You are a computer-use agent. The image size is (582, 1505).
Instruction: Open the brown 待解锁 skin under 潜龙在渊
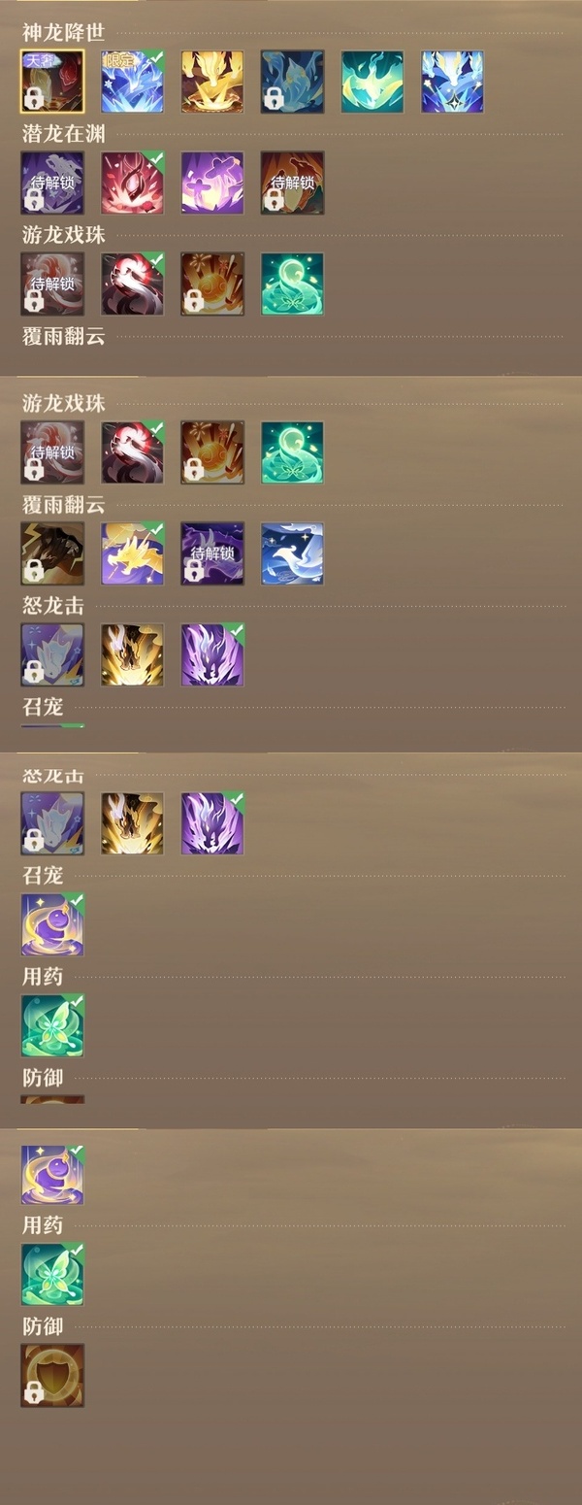292,183
